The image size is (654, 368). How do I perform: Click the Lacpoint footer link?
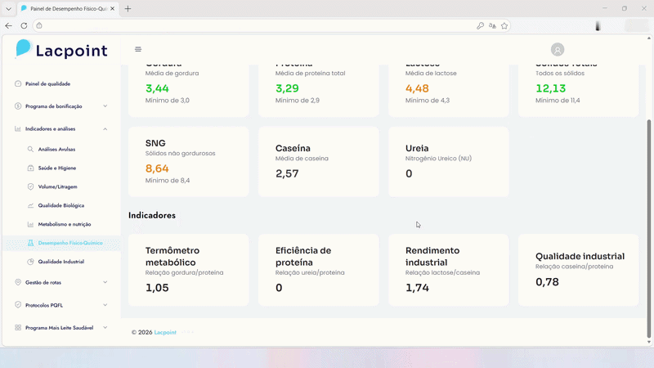pos(167,333)
